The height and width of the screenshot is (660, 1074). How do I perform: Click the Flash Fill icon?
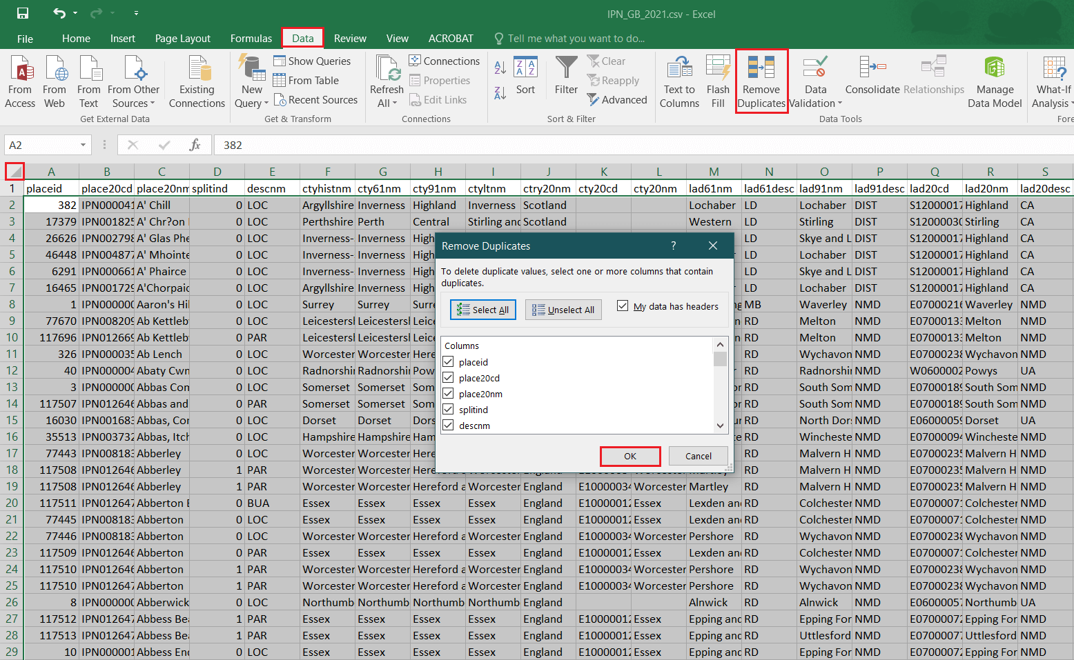pyautogui.click(x=718, y=82)
